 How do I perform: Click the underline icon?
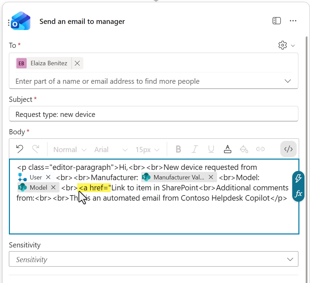coord(211,149)
